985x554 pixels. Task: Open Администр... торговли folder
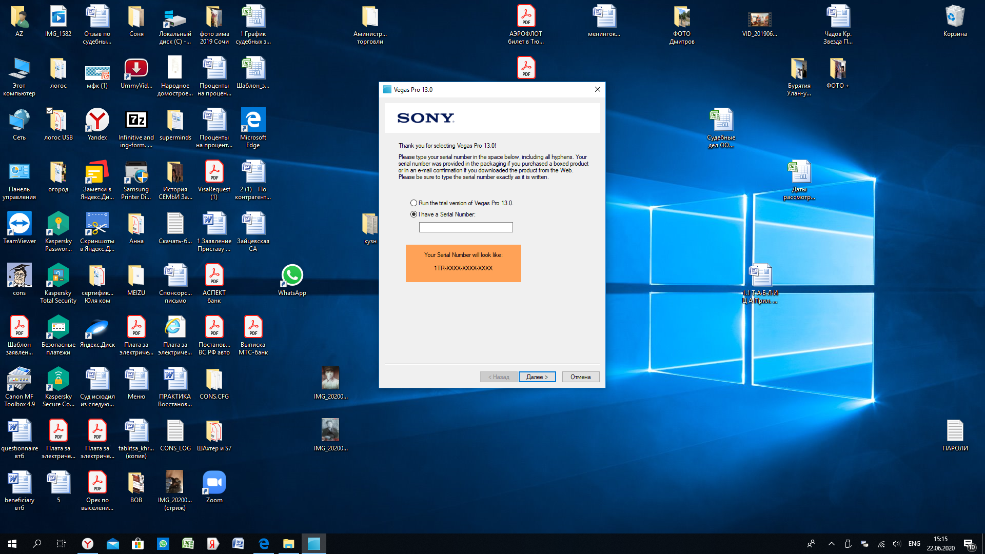coord(370,25)
